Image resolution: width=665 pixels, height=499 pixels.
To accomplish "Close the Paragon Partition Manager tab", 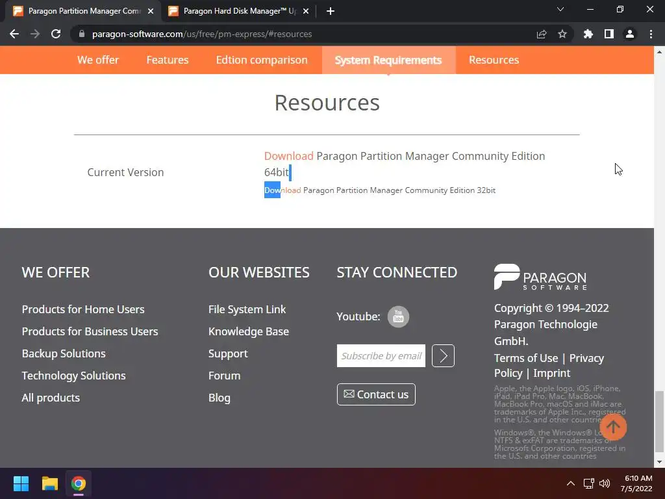I will click(151, 11).
